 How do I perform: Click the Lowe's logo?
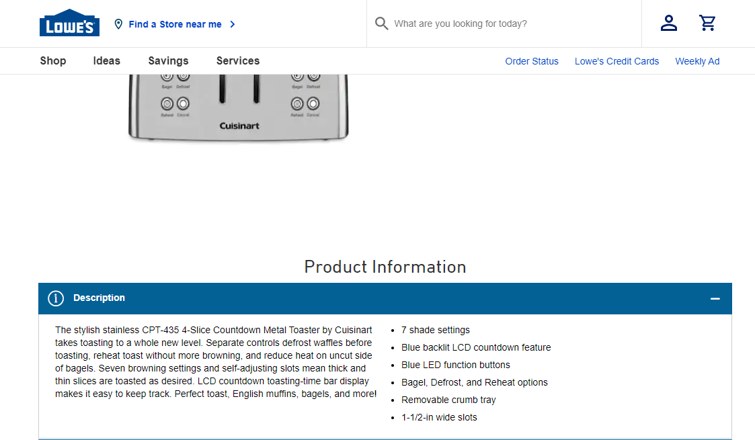(x=69, y=23)
